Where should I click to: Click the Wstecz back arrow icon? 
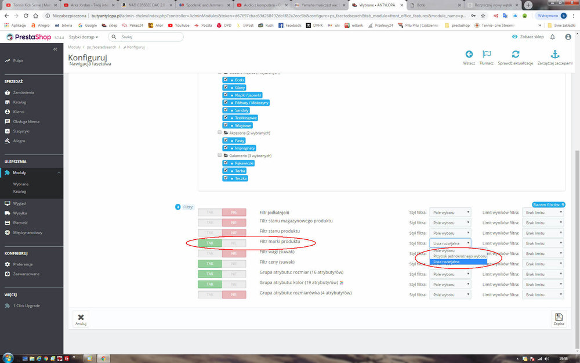tap(469, 55)
